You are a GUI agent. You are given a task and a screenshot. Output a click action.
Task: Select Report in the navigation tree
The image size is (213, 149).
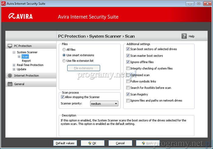coord(26,61)
